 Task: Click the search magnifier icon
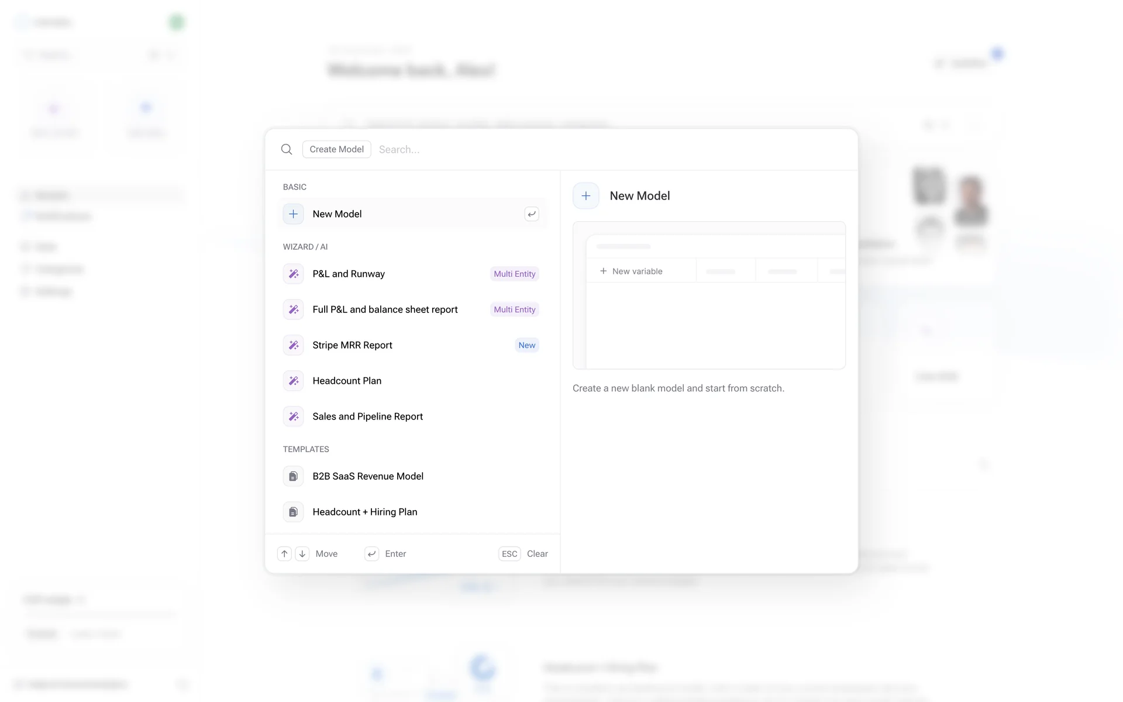287,149
